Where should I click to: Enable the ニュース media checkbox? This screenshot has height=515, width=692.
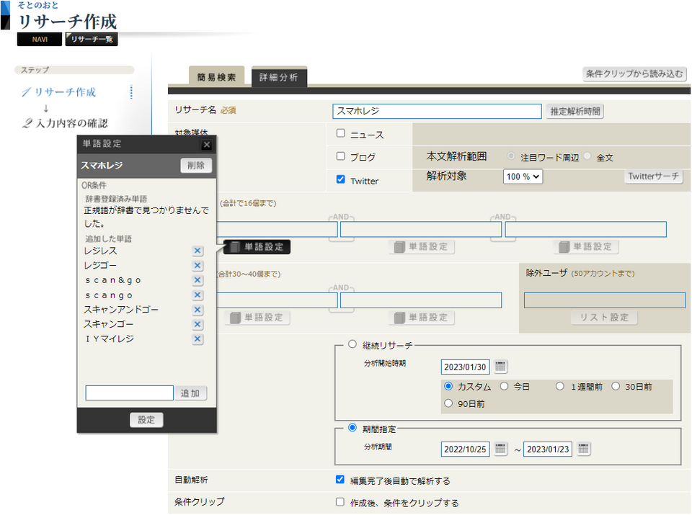341,133
